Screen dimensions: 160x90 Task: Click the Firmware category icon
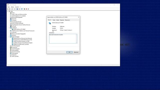[x=11, y=26]
